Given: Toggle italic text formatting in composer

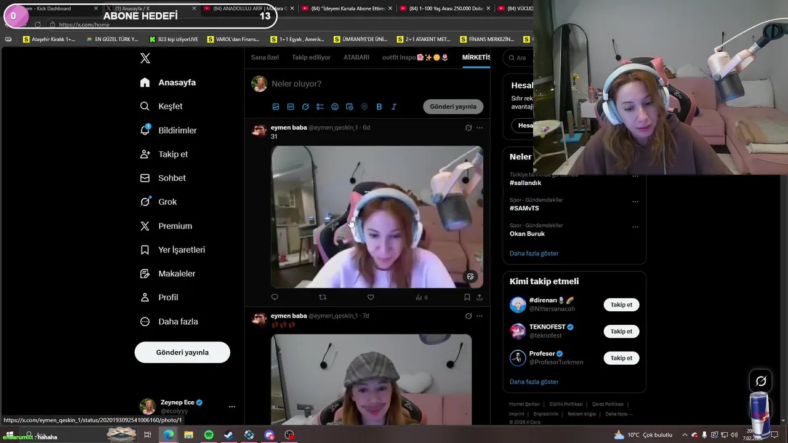Looking at the screenshot, I should click(x=394, y=106).
